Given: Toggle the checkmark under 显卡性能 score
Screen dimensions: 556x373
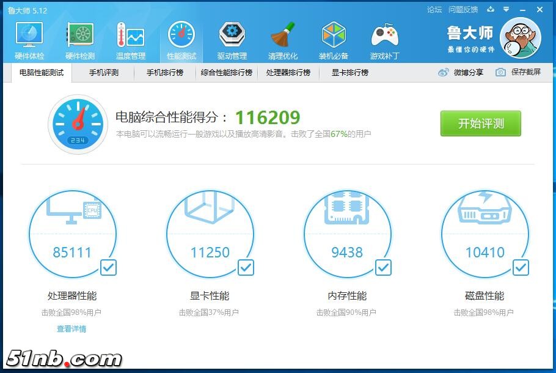Looking at the screenshot, I should click(x=246, y=267).
